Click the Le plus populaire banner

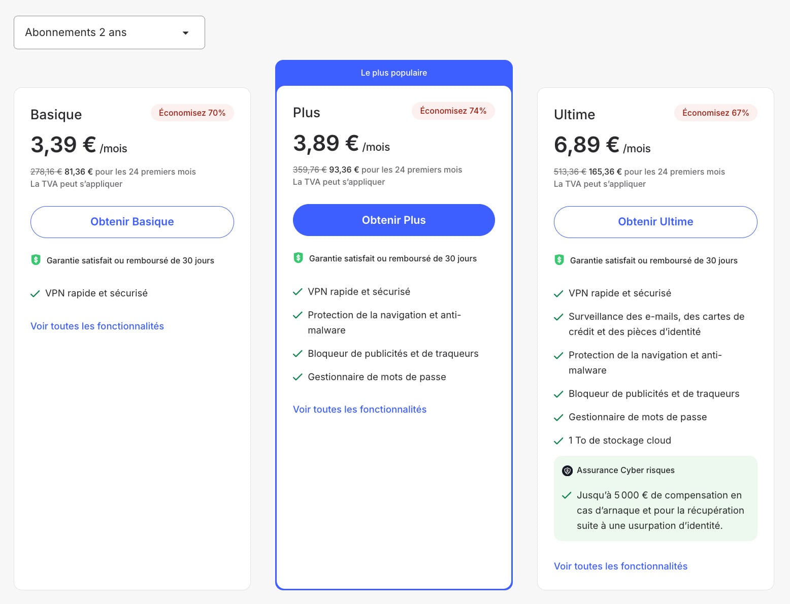(x=393, y=73)
